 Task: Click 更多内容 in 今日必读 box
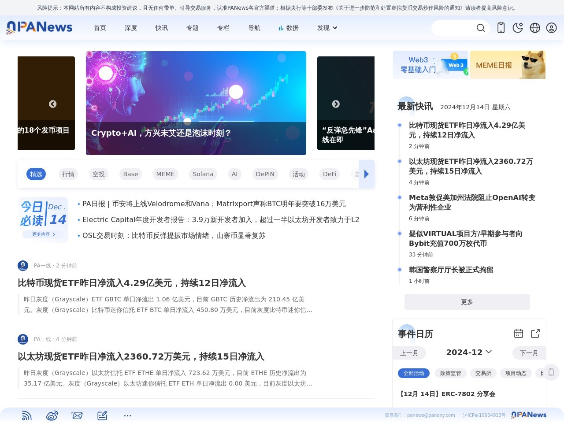point(43,234)
